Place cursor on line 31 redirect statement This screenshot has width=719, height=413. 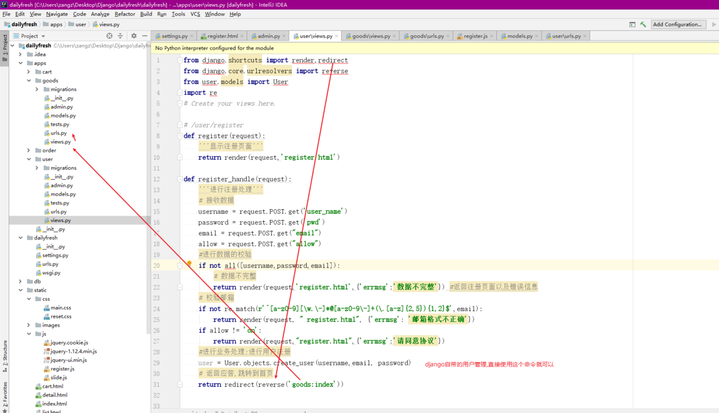click(x=271, y=385)
